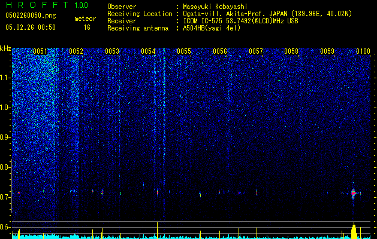Click the 1.0 kHz axis label
377x239 pixels.
pos(5,108)
